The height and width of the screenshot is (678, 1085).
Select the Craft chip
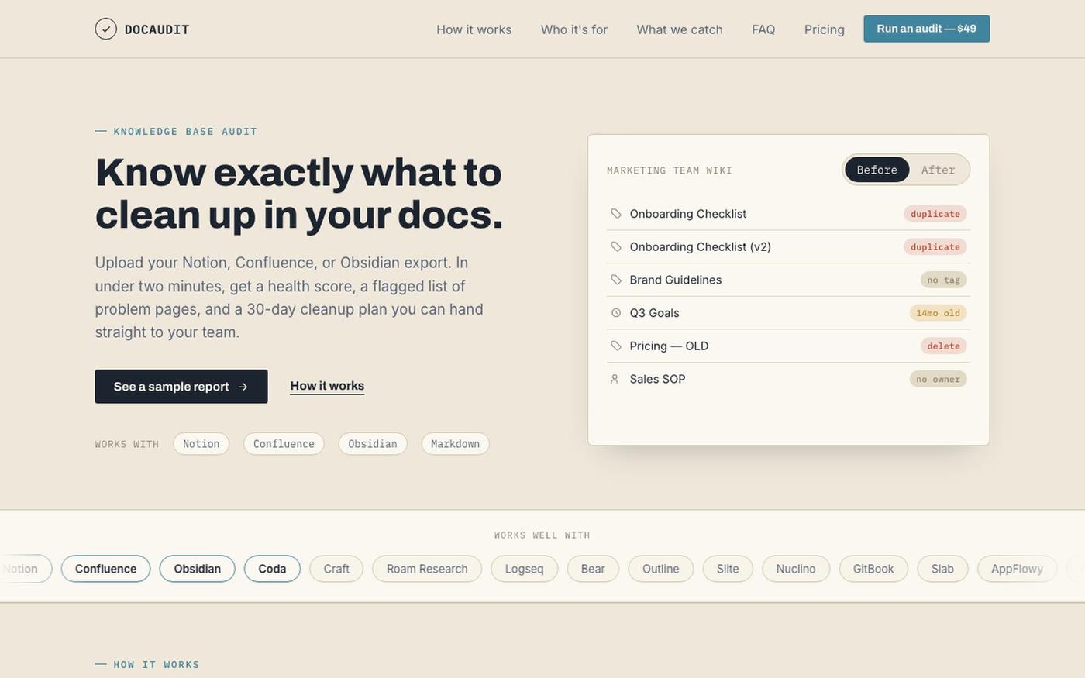tap(336, 569)
